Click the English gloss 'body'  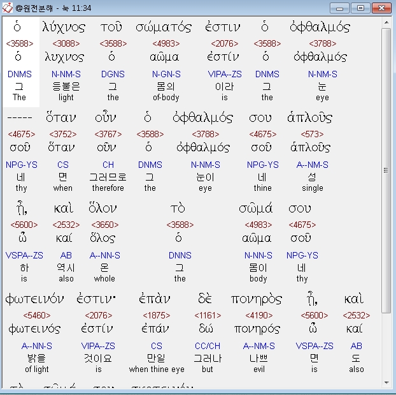point(258,278)
